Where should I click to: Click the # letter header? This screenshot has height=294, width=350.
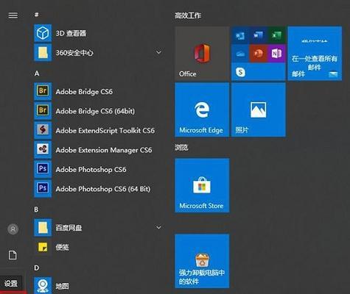point(36,15)
